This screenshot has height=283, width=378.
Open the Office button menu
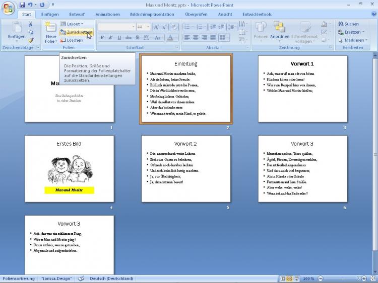(9, 7)
